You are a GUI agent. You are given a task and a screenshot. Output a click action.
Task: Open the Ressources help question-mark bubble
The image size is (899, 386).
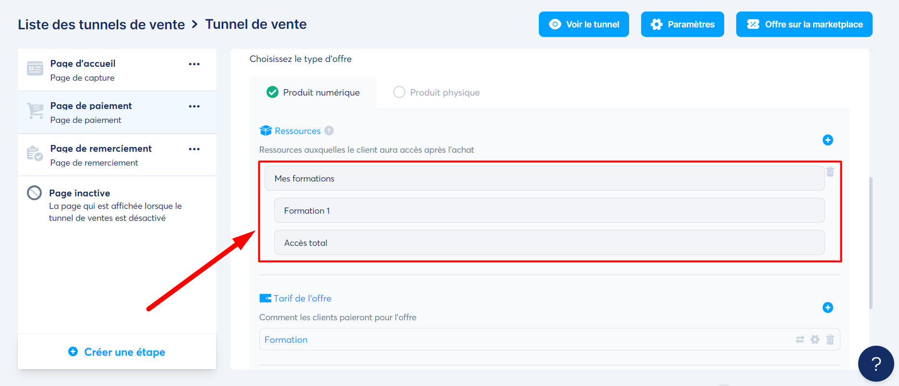328,130
